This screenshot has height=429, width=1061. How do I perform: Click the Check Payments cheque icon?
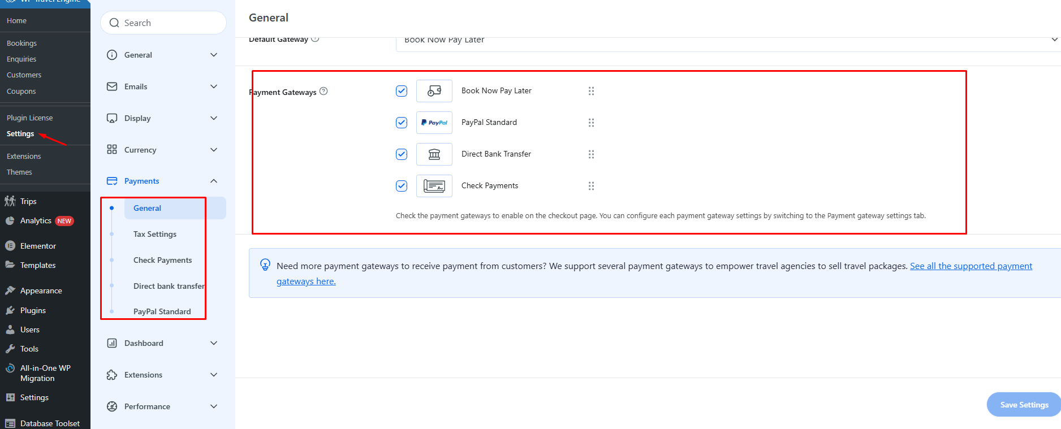[434, 186]
